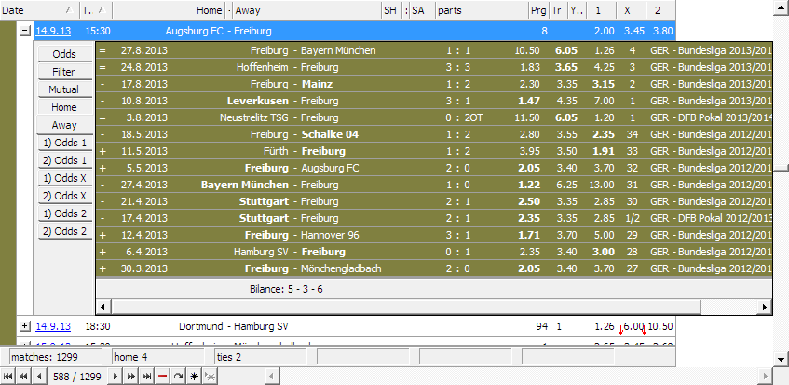Jump forward one page with double-right arrow
The height and width of the screenshot is (385, 789).
(130, 377)
